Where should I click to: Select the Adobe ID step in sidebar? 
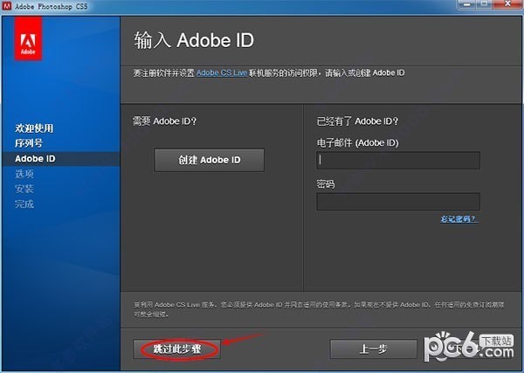click(x=35, y=159)
